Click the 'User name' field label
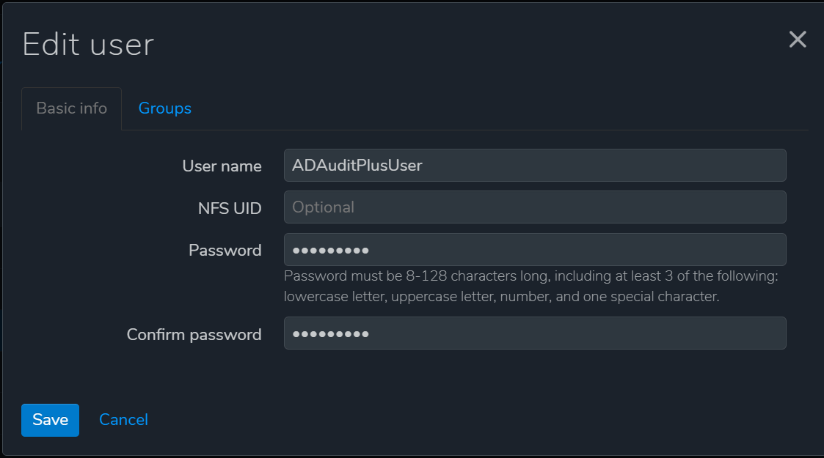Screen dimensions: 824x458 tap(222, 166)
